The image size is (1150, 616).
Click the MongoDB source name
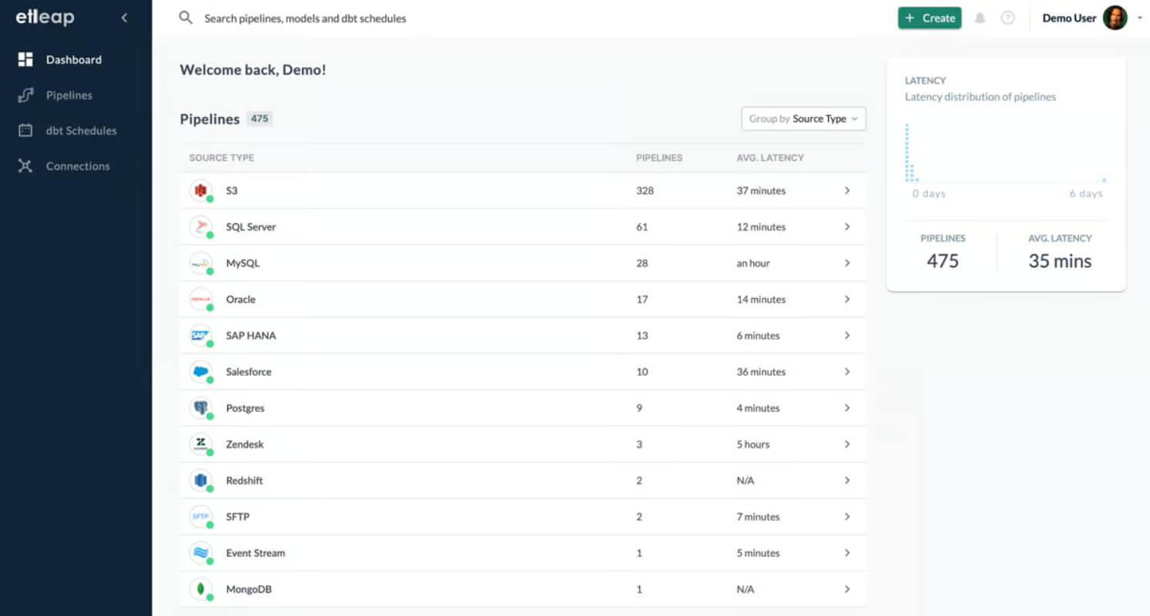[x=249, y=588]
